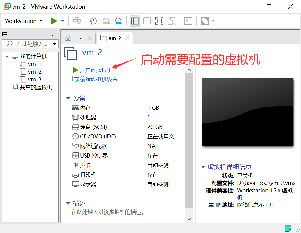Collapse the 我的计算机 tree node
301x233 pixels.
click(7, 56)
